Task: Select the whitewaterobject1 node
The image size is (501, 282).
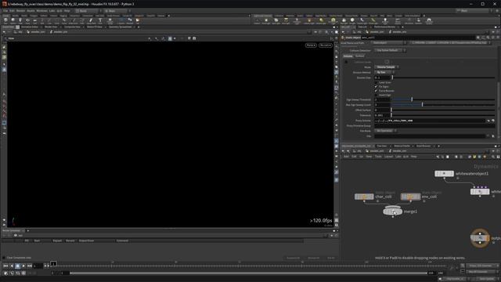Action: tap(444, 173)
